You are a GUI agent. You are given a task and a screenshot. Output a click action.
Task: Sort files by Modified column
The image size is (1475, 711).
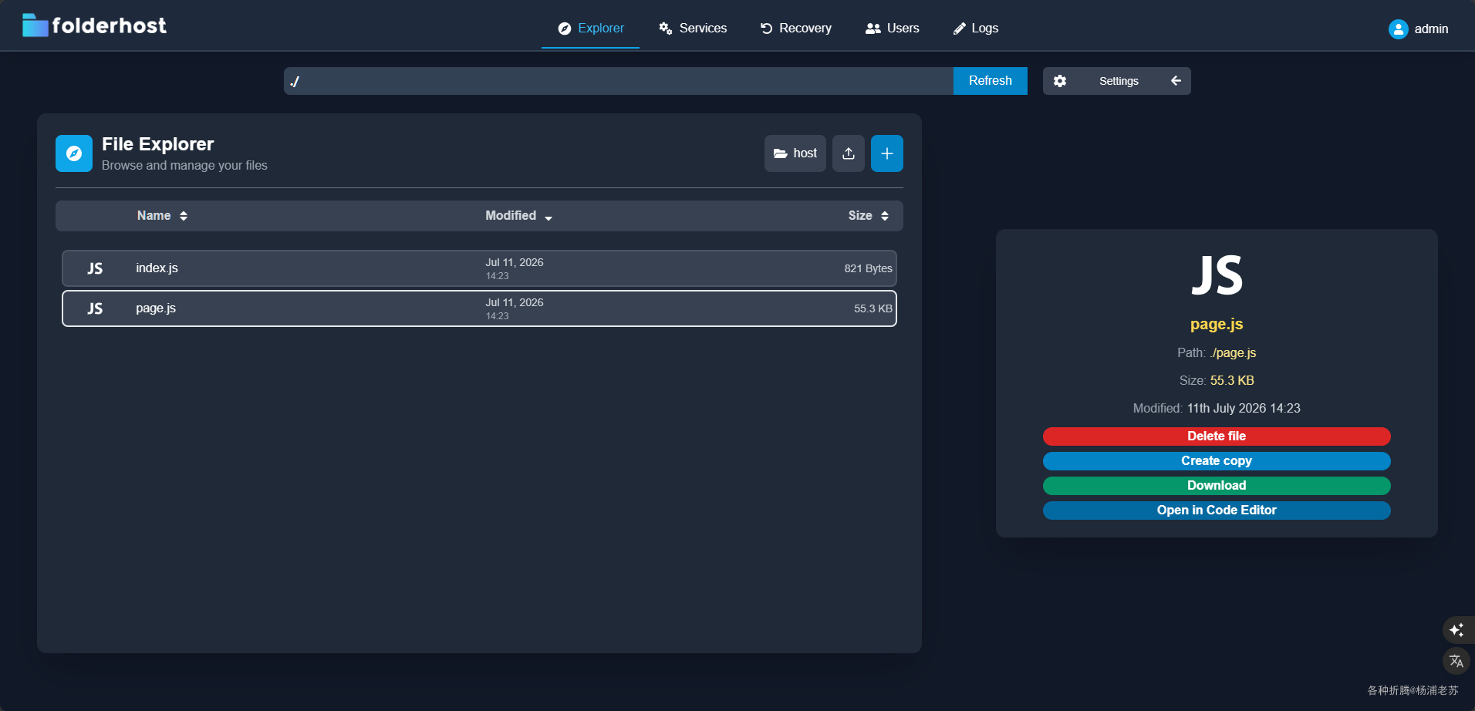click(518, 216)
